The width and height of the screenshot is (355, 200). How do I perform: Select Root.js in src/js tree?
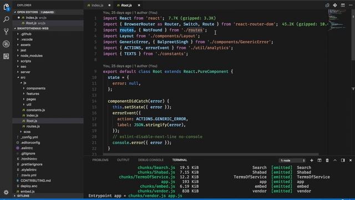click(32, 121)
